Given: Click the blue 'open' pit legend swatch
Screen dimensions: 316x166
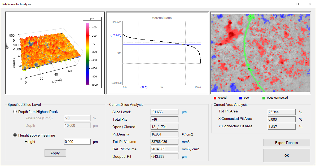Looking at the screenshot, I should pyautogui.click(x=241, y=98).
